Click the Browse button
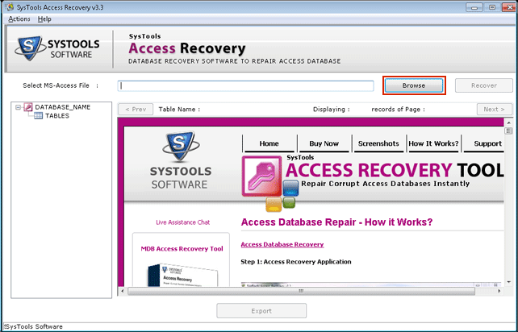 [414, 85]
